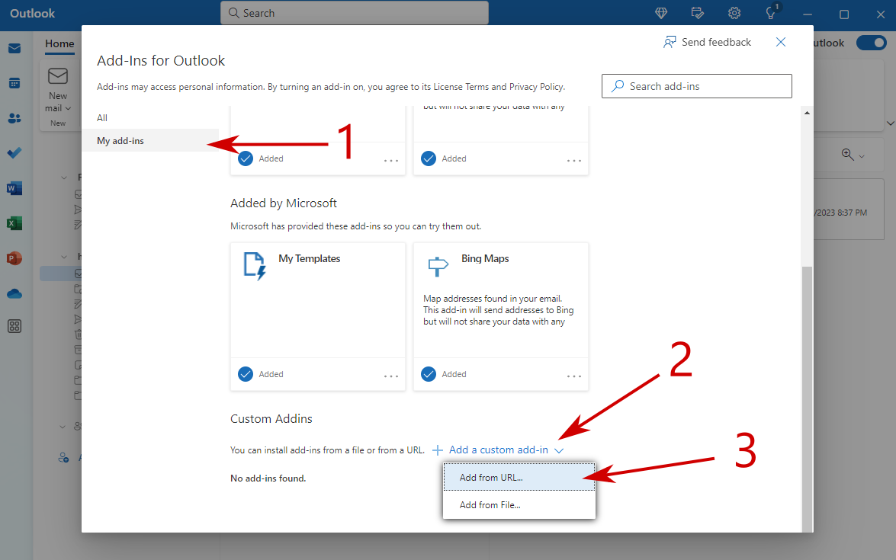The image size is (896, 560).
Task: Select My add-ins category
Action: (x=120, y=141)
